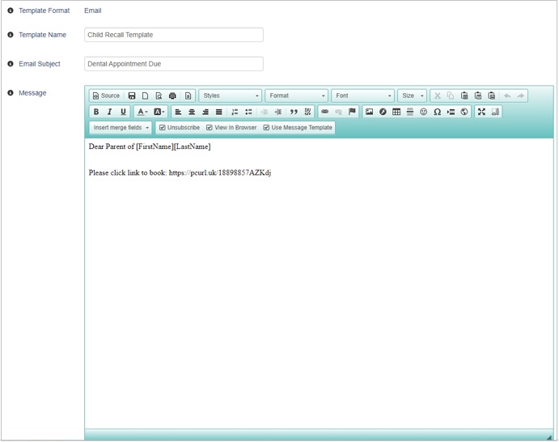Click the Templates document icon
The width and height of the screenshot is (559, 442).
pos(188,96)
